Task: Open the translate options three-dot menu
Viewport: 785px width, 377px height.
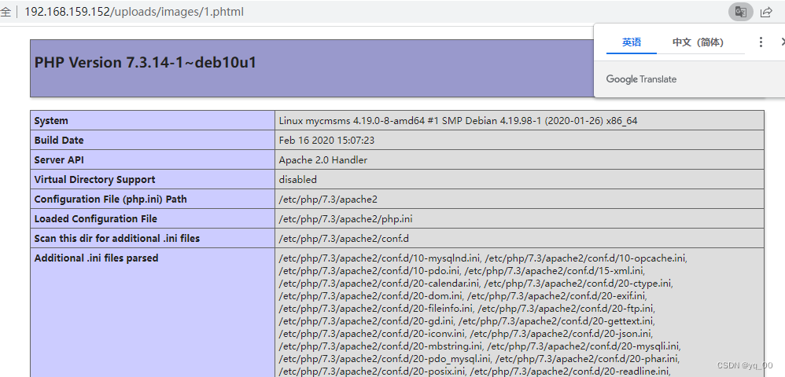Action: click(761, 42)
